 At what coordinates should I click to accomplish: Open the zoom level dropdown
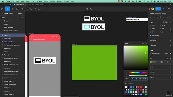tap(169, 9)
